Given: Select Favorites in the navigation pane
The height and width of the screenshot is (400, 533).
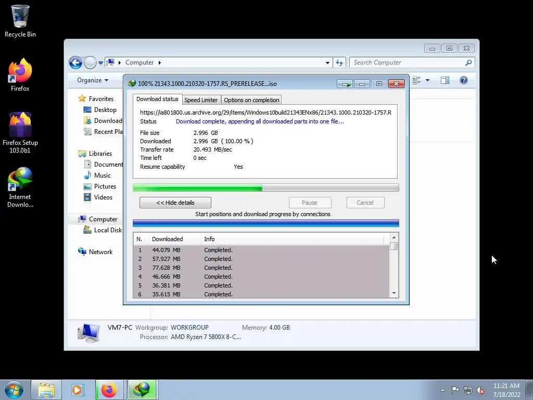Looking at the screenshot, I should point(101,98).
